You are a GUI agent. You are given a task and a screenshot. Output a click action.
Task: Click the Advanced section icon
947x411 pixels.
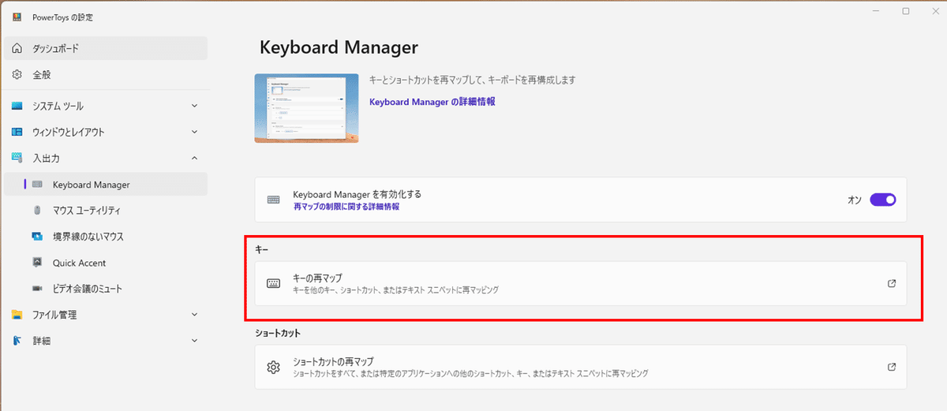[17, 341]
